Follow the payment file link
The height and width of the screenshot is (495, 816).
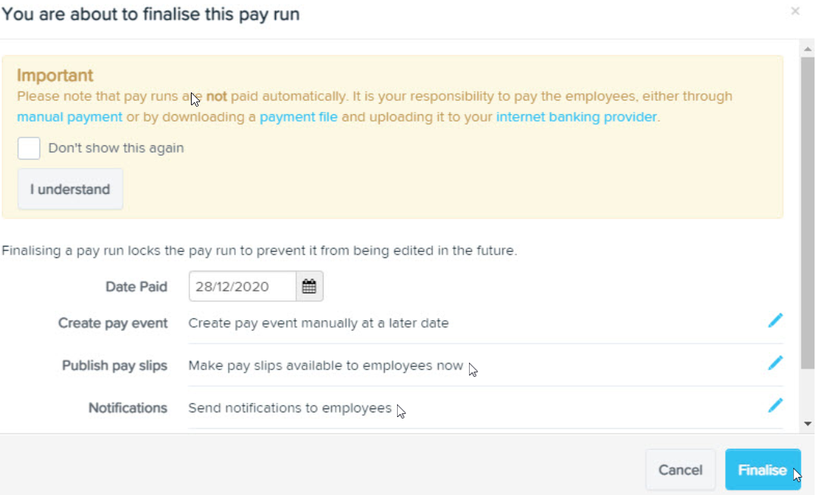point(299,117)
